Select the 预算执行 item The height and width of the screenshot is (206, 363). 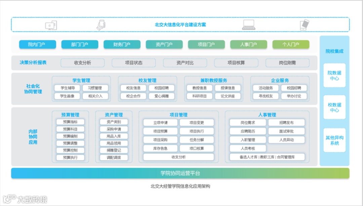70,157
